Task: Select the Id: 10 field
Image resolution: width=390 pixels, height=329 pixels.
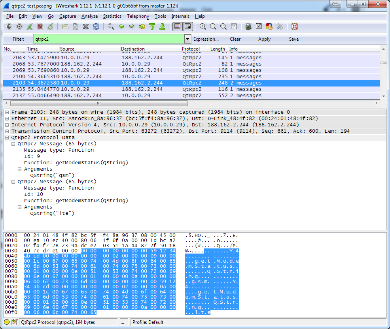Action: coord(34,194)
